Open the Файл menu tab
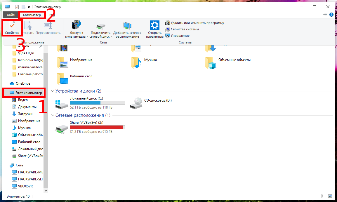The height and width of the screenshot is (202, 337). tap(11, 15)
